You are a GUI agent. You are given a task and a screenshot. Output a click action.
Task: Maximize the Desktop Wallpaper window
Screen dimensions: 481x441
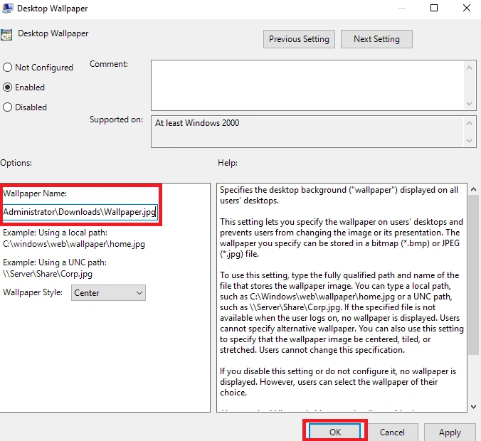click(434, 8)
